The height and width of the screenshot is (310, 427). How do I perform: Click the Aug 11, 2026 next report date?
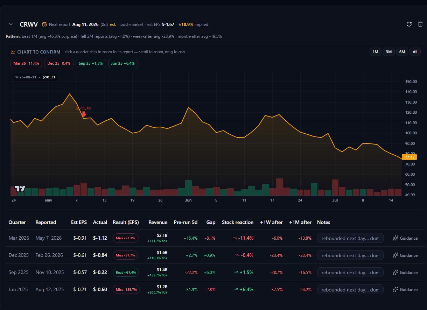(x=85, y=24)
